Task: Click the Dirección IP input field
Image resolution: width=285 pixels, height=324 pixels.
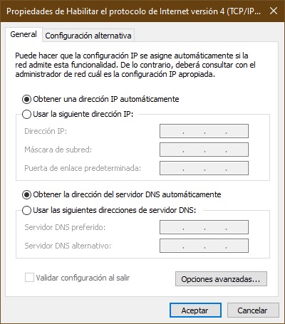Action: tap(204, 131)
